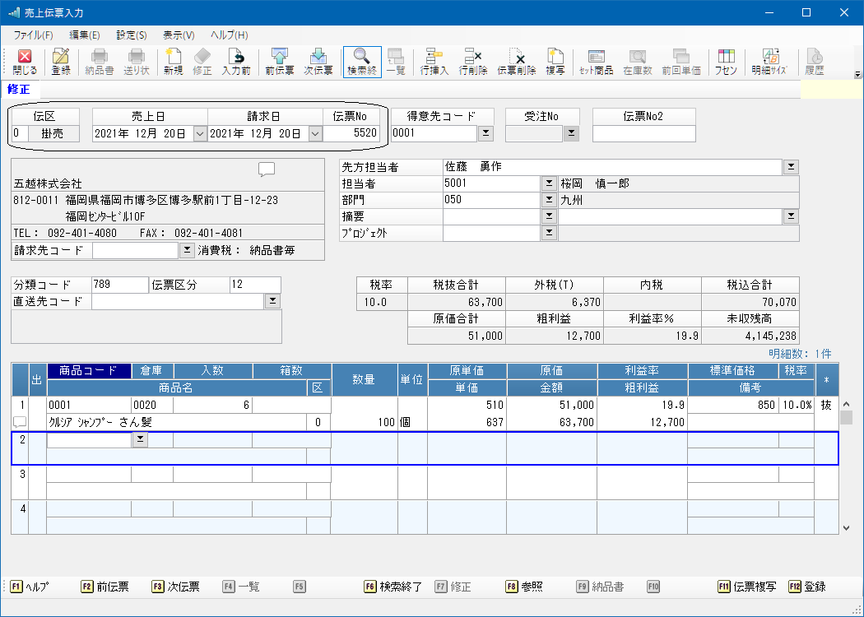The width and height of the screenshot is (864, 617).
Task: Expand the 直送先コード dropdown
Action: 272,302
